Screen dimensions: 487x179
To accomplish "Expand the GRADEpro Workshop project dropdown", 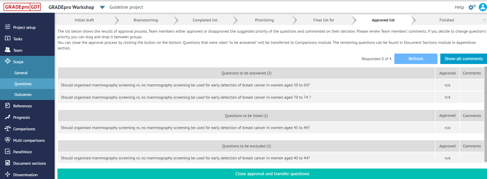I will coord(102,7).
